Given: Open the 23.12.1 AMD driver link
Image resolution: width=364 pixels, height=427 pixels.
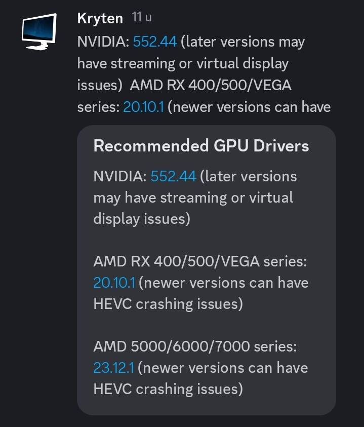Looking at the screenshot, I should 113,368.
